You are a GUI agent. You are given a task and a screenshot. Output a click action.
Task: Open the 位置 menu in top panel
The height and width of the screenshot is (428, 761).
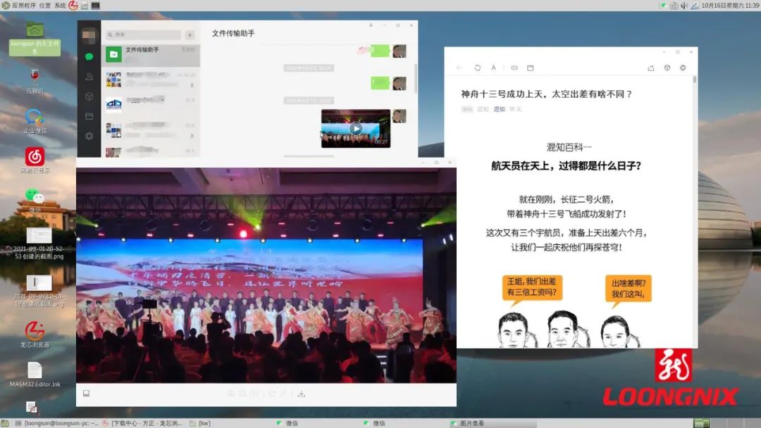click(x=44, y=5)
